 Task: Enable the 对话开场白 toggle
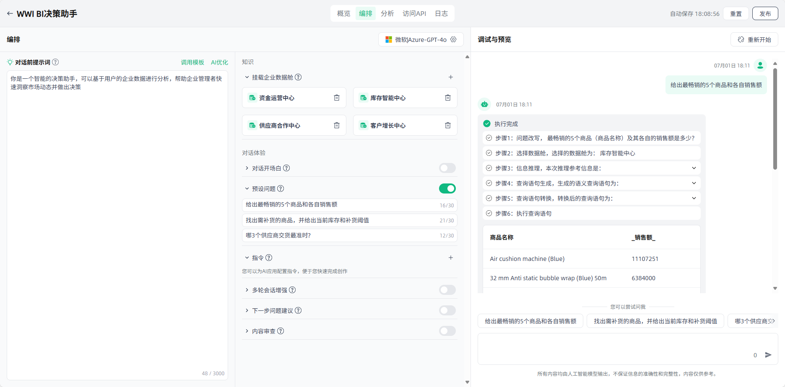447,168
